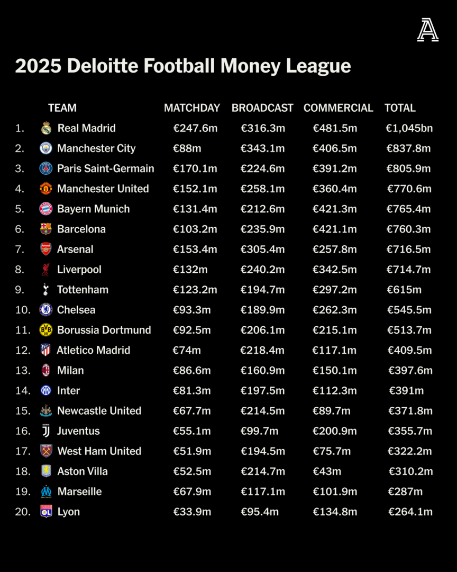Click the Paris Saint-Germain crest icon
This screenshot has width=457, height=572.
(46, 168)
